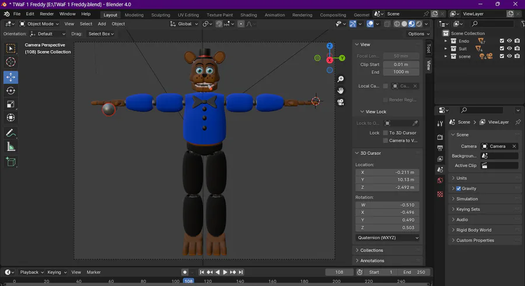Screen dimensions: 525x286
Task: Click the viewport zoom magnifier icon
Action: pos(341,79)
